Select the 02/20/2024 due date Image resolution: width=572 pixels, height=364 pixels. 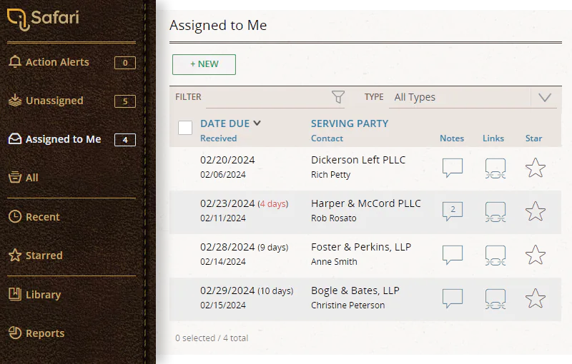tap(227, 160)
